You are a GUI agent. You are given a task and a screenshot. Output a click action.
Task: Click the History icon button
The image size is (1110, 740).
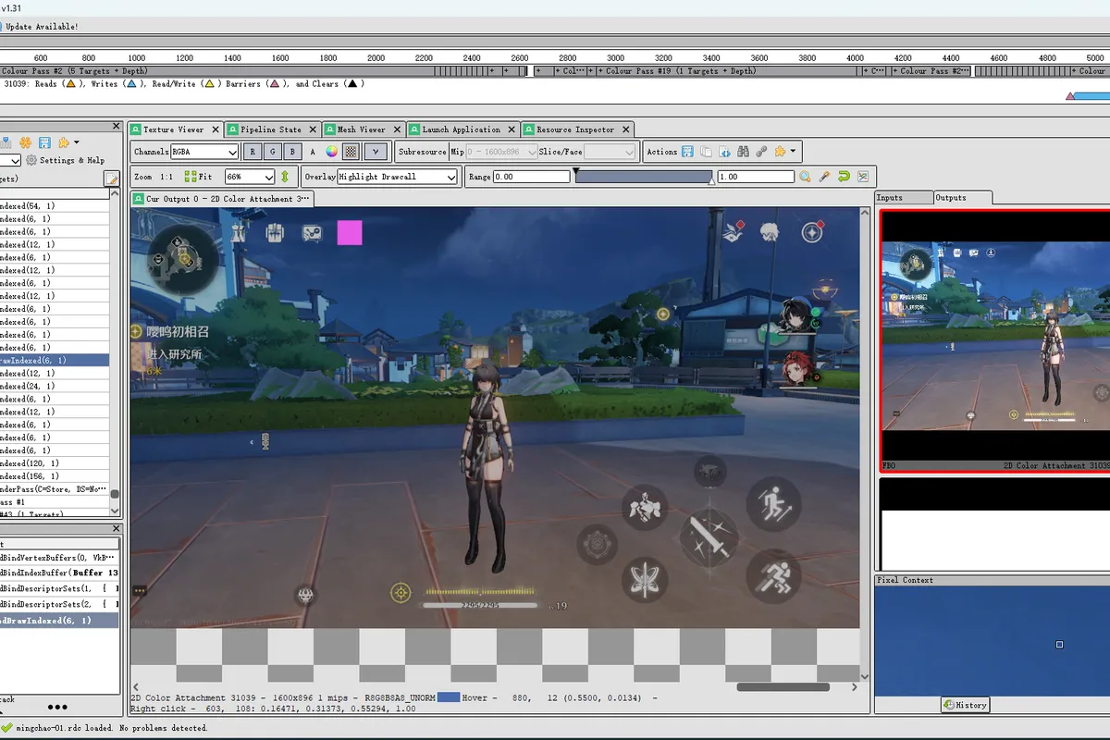[x=965, y=705]
